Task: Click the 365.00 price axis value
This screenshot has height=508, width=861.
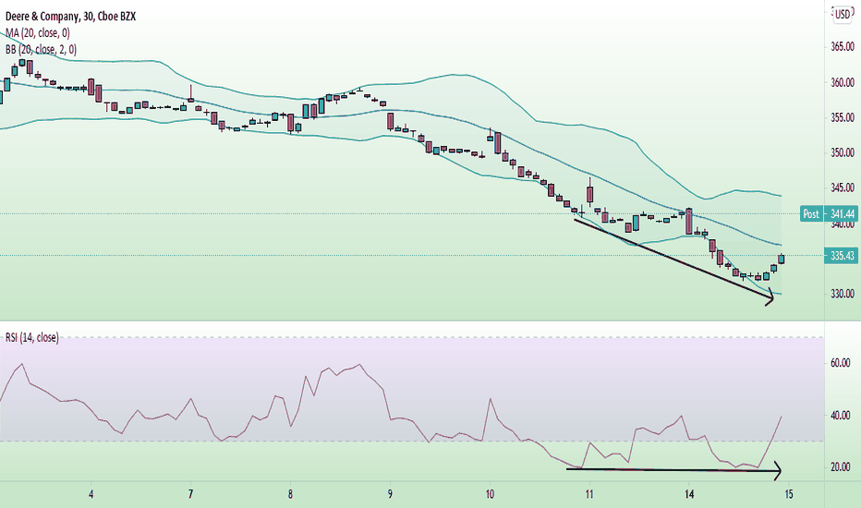Action: coord(843,47)
